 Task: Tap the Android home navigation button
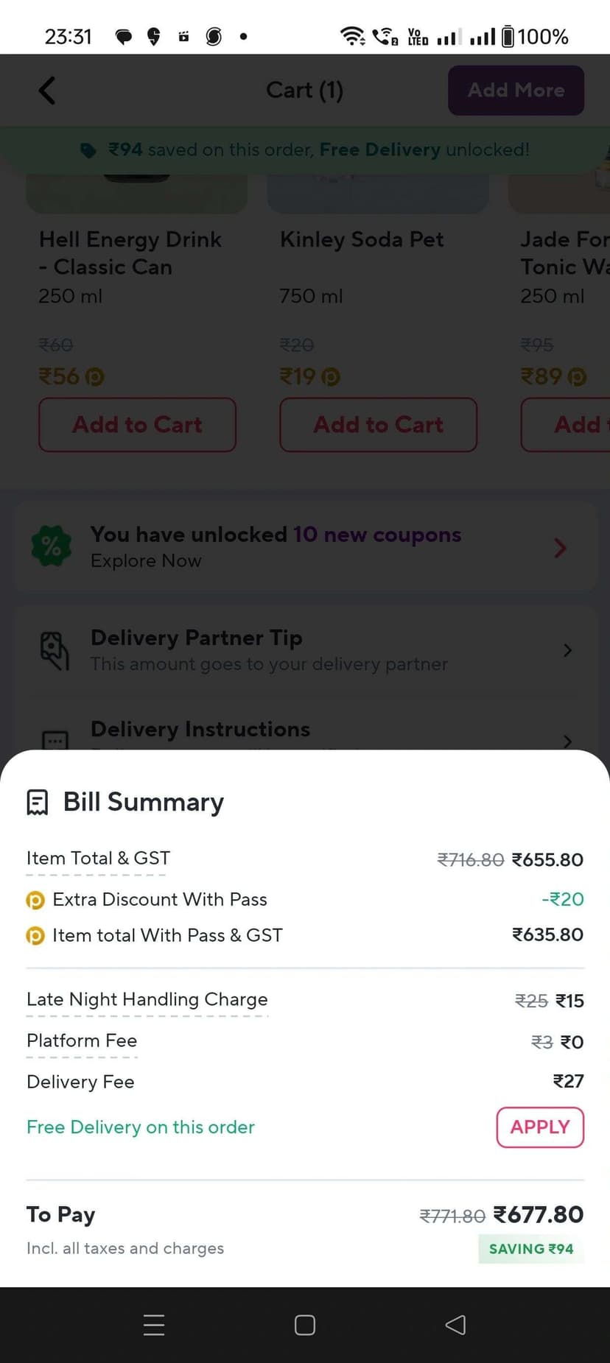pos(305,1325)
